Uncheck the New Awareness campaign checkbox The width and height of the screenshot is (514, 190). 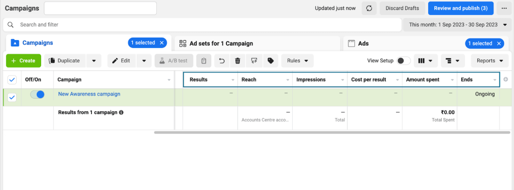pyautogui.click(x=12, y=97)
